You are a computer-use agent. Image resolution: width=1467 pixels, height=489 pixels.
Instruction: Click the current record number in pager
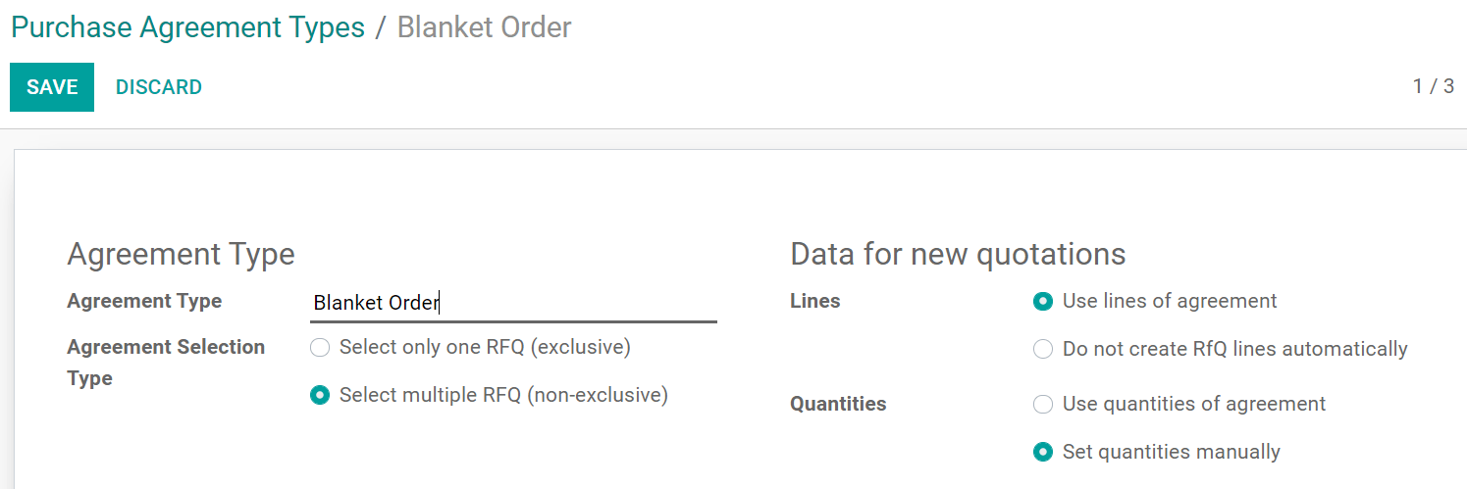pos(1418,86)
